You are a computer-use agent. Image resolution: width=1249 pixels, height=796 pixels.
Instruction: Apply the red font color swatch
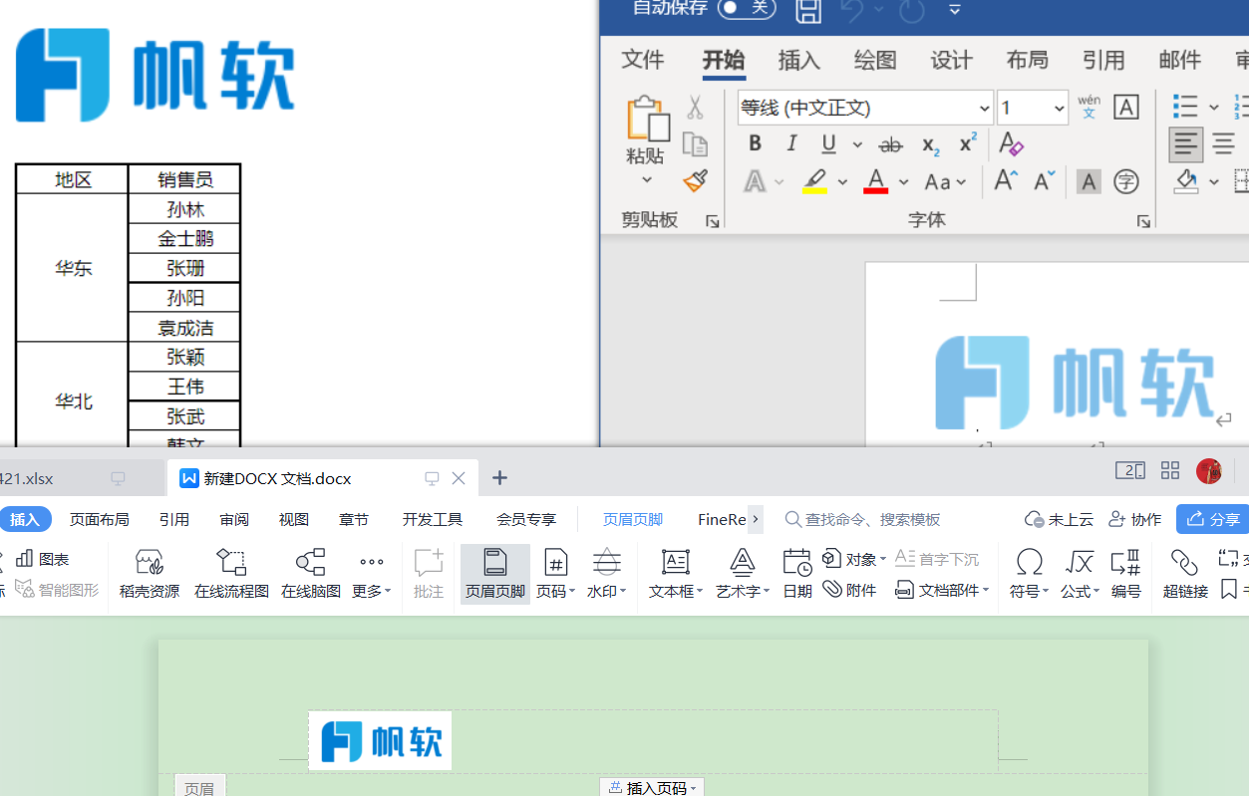click(875, 181)
